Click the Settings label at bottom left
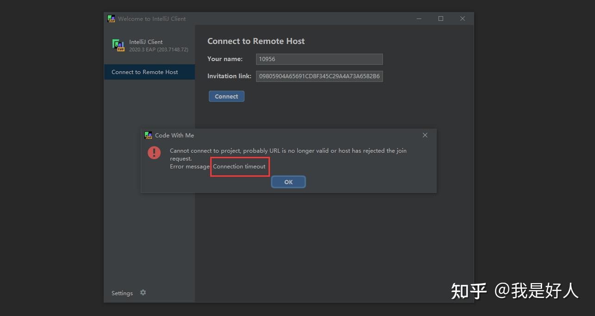This screenshot has height=316, width=595. (122, 293)
